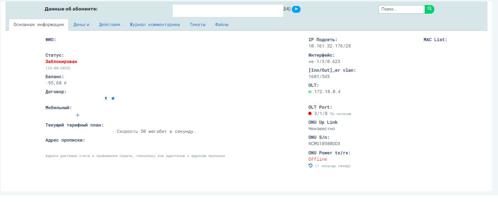
Task: Click the interface value xe-1/3/0.623
Action: 324,62
